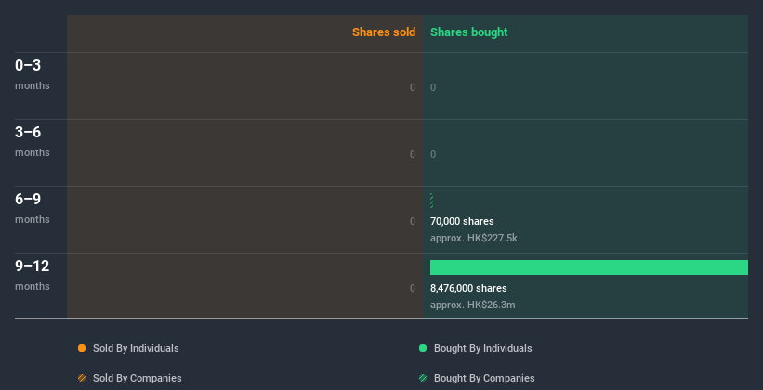Toggle the Bought By Individuals legend label
The width and height of the screenshot is (763, 390).
tap(482, 348)
